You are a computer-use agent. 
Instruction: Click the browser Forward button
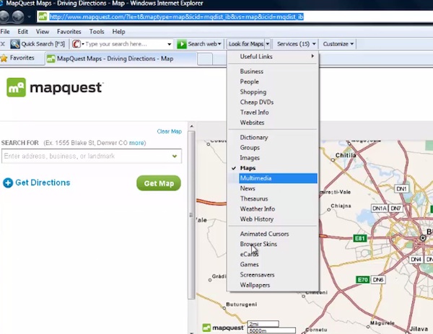[18, 17]
